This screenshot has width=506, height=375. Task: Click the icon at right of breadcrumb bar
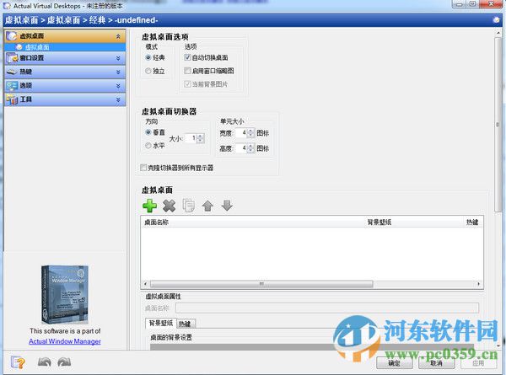pyautogui.click(x=496, y=20)
